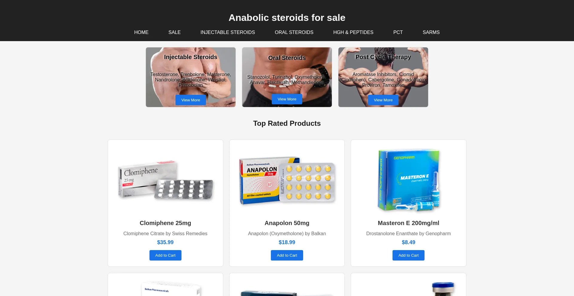Open the HOME menu item
The width and height of the screenshot is (574, 296).
[x=141, y=32]
